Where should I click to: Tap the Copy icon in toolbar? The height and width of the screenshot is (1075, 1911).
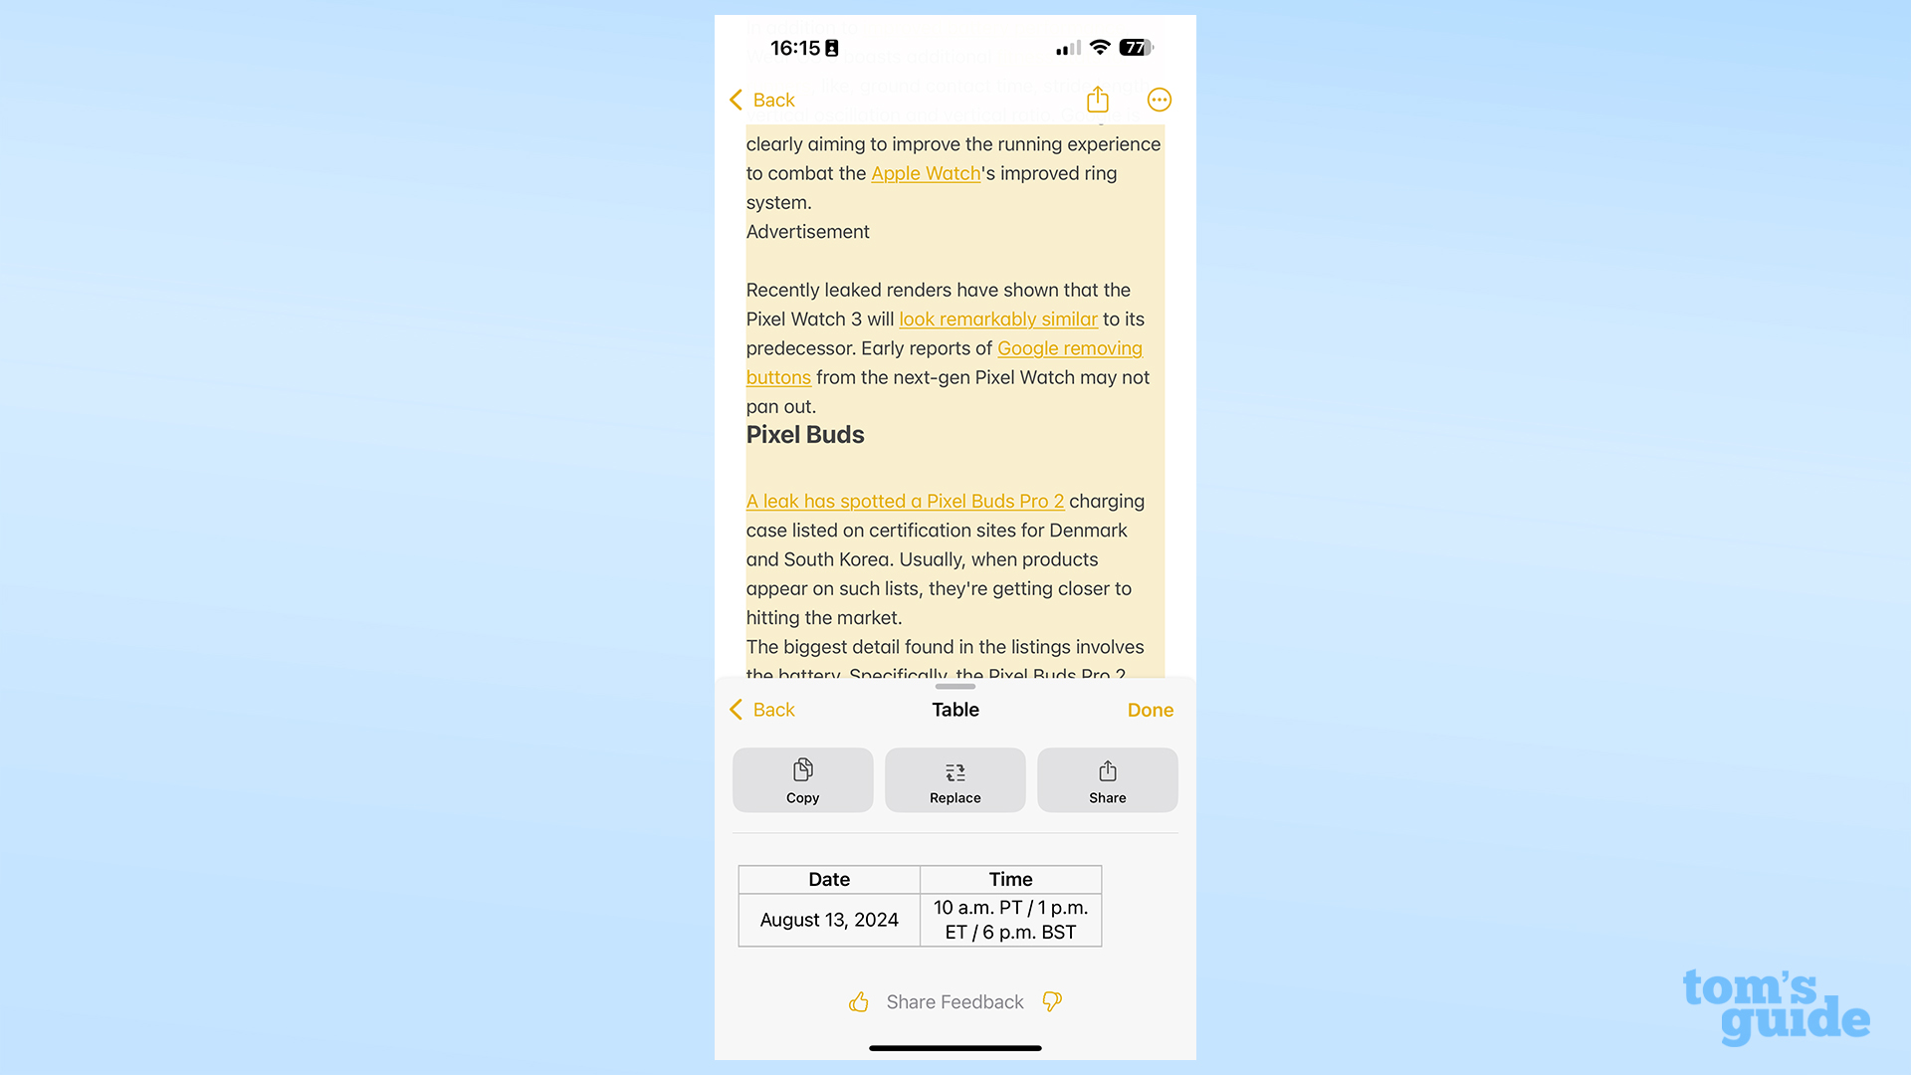802,778
